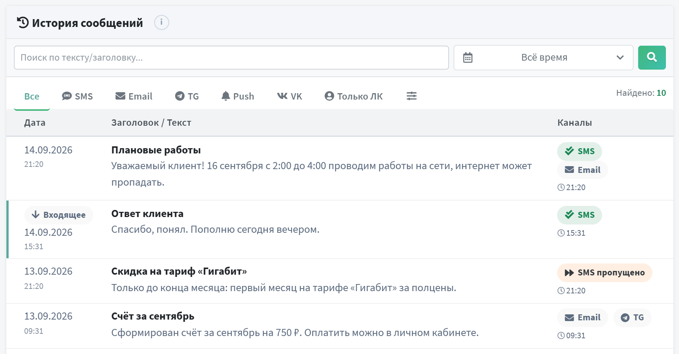Switch to the SMS tab
Image resolution: width=679 pixels, height=354 pixels.
(x=77, y=96)
